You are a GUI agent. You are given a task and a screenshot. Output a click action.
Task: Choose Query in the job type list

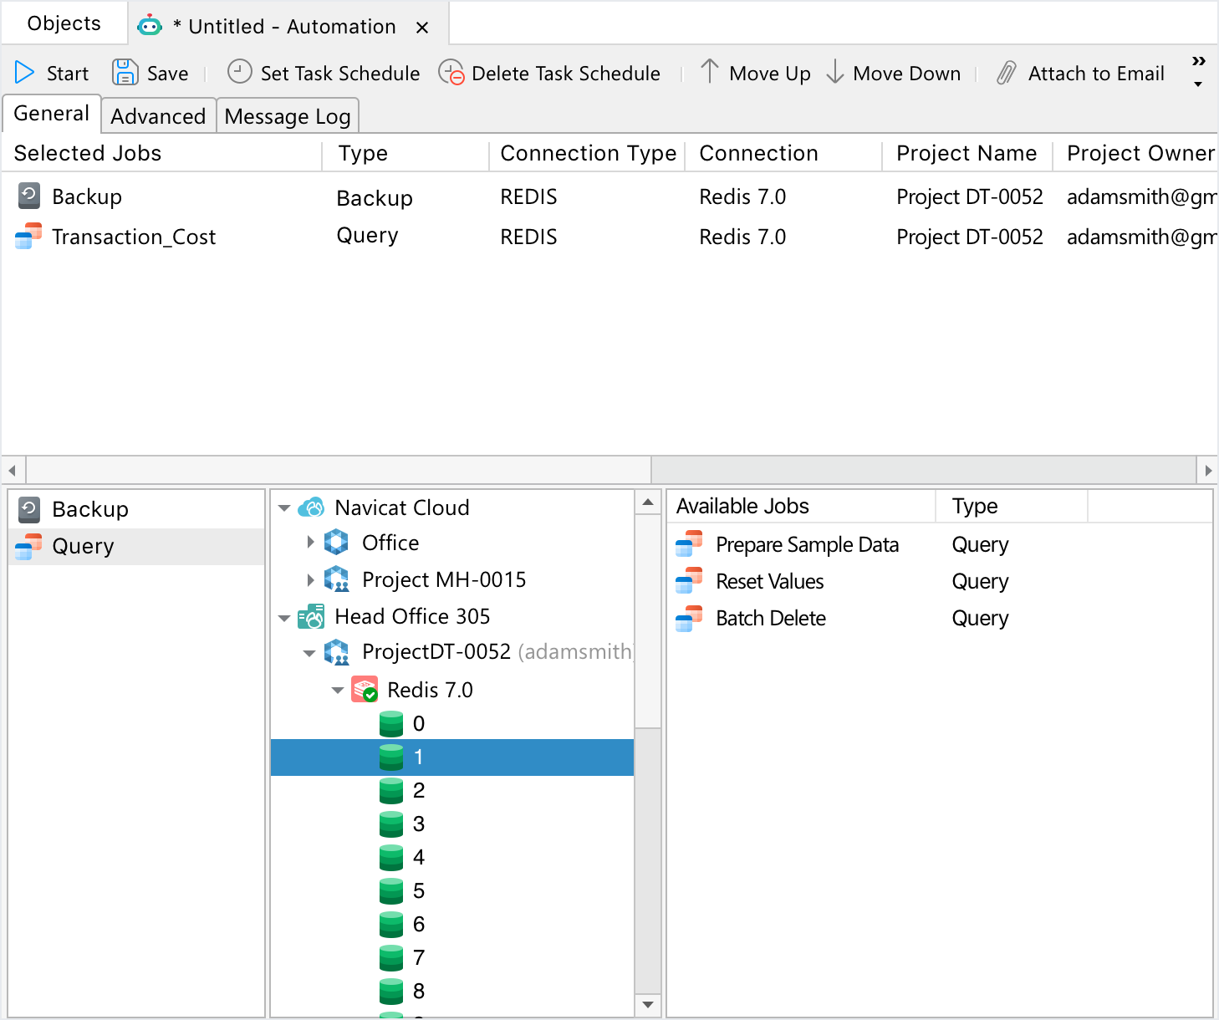tap(136, 547)
